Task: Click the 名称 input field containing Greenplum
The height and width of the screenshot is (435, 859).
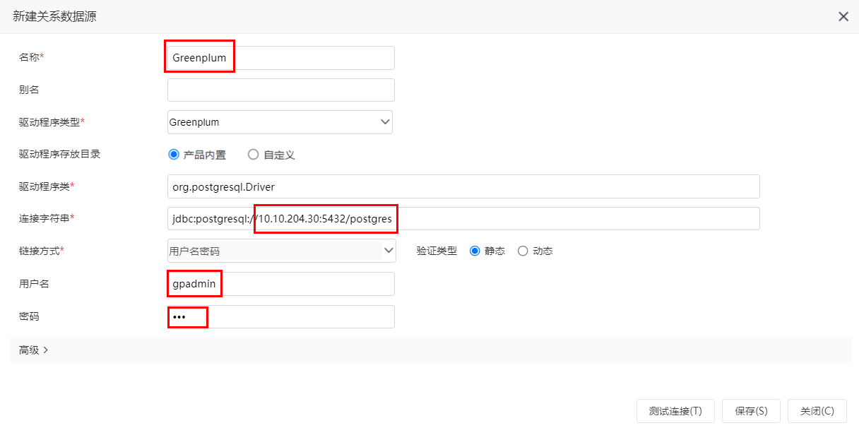Action: tap(280, 58)
